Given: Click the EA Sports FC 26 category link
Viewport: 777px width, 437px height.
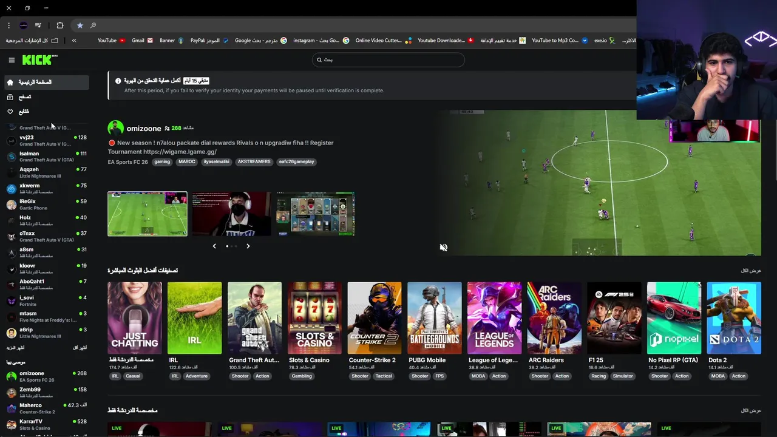Looking at the screenshot, I should [128, 162].
